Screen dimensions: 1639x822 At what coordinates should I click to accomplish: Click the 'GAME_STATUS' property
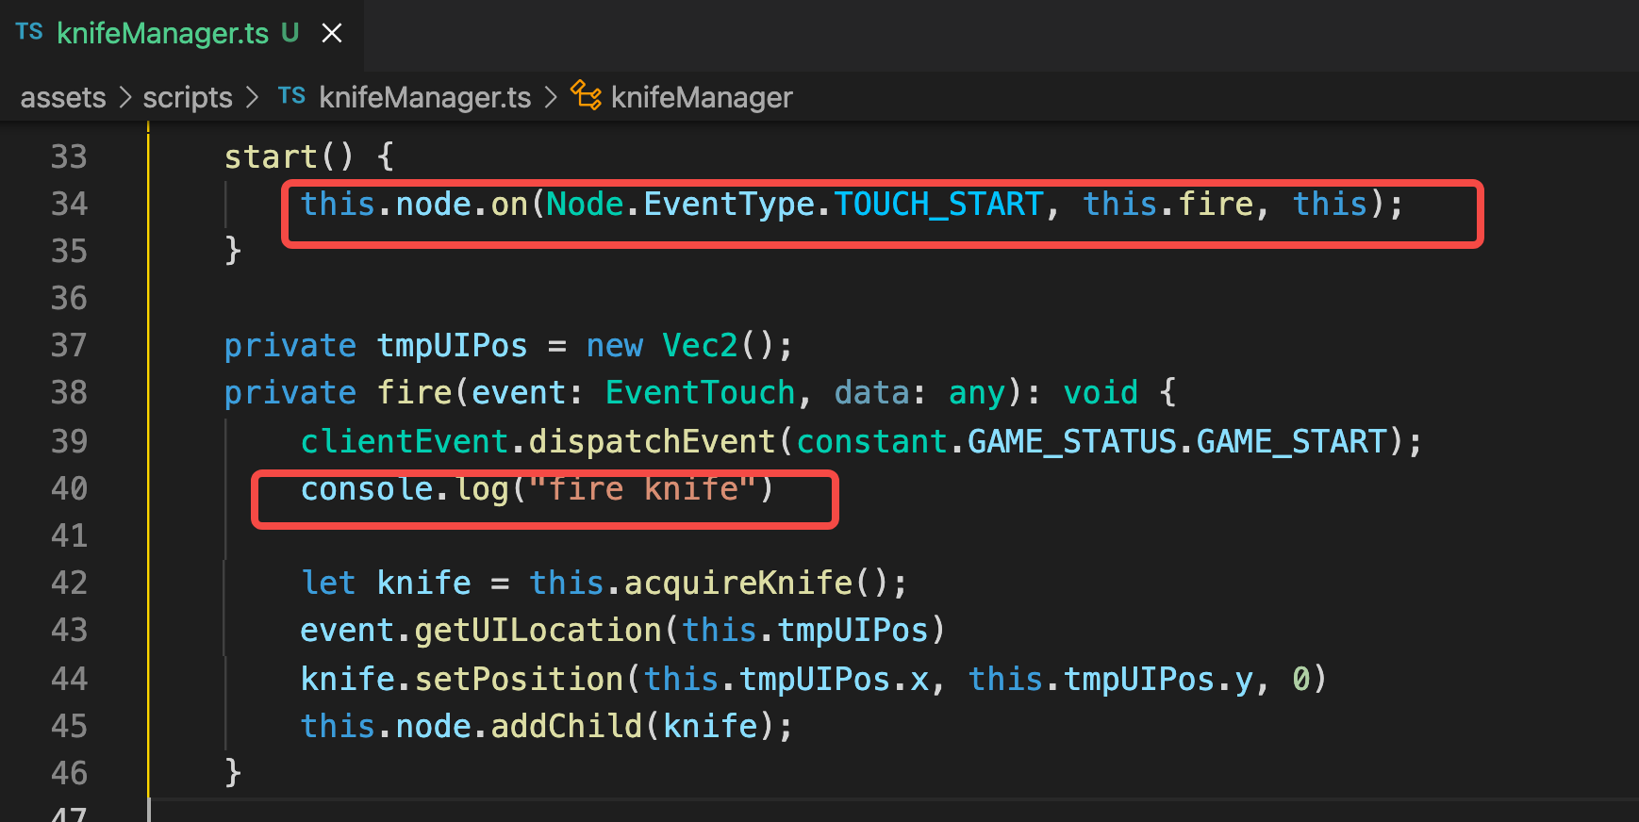[x=1072, y=441]
